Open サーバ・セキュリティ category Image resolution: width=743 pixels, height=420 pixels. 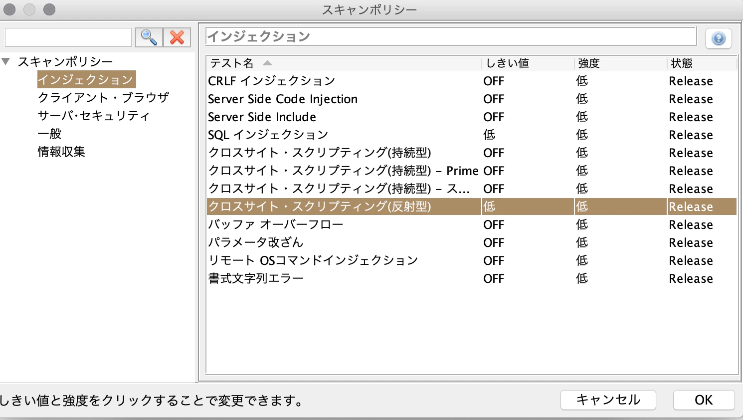point(94,116)
